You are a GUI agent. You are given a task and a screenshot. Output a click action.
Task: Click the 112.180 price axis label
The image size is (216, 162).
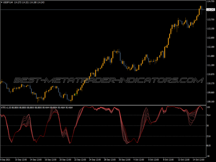(x=211, y=47)
